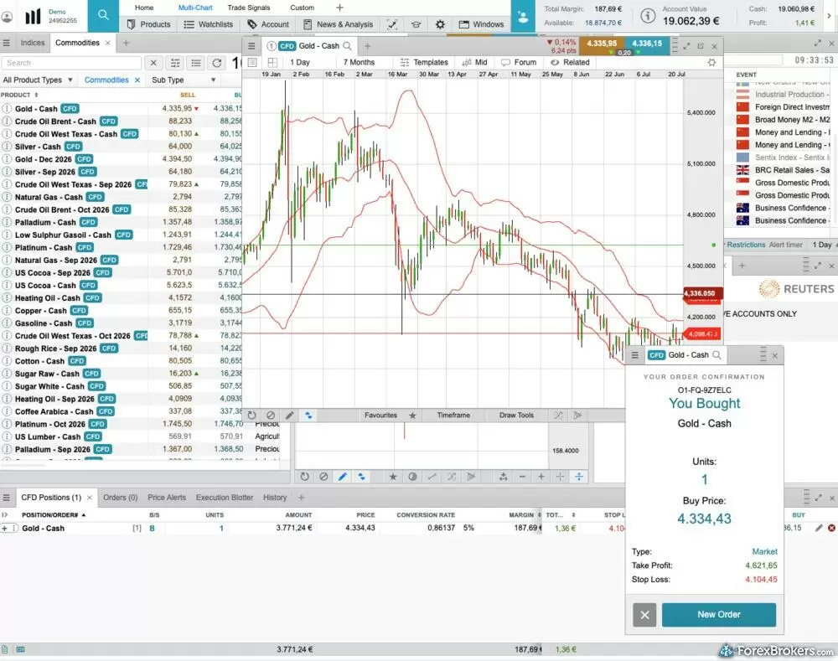Viewport: 838px width, 661px height.
Task: Open the blue product search magnifier button
Action: click(x=103, y=15)
